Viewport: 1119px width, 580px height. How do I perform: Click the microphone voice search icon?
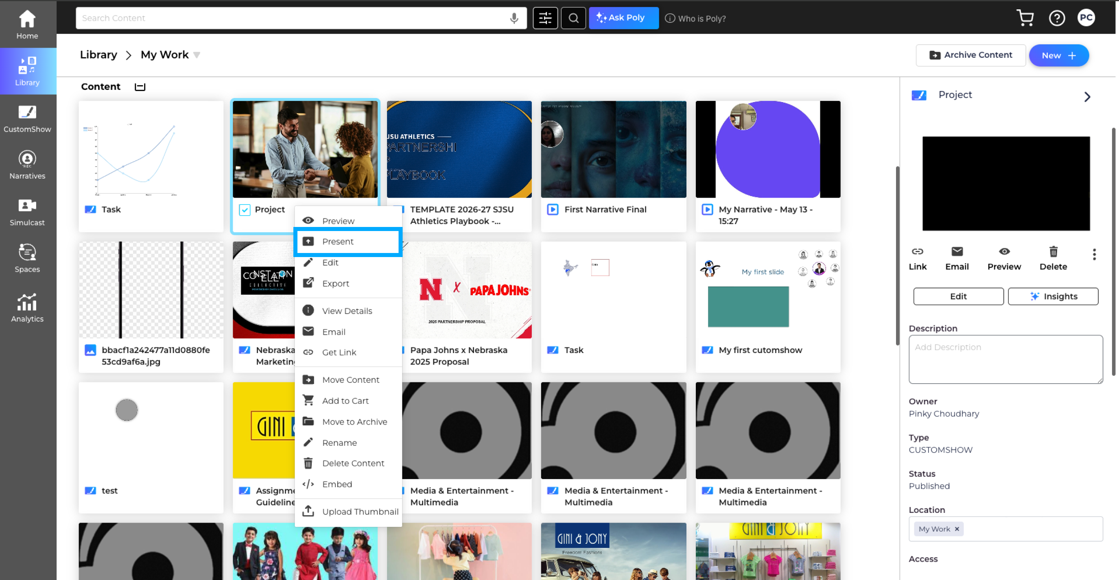[x=514, y=18]
